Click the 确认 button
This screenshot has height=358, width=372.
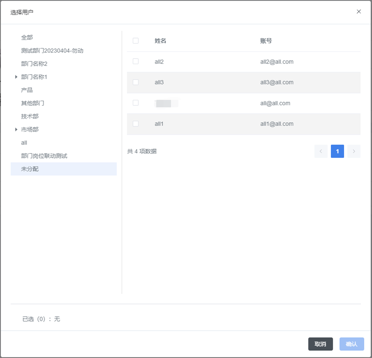tap(351, 344)
